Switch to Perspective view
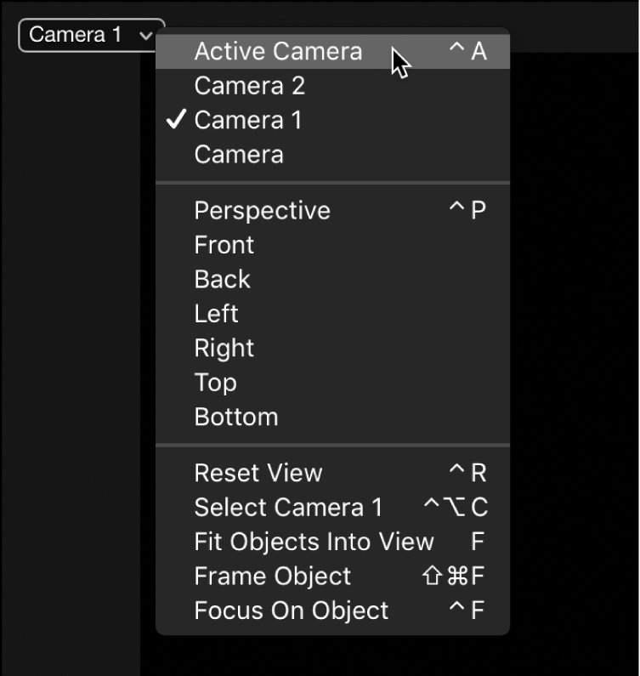The width and height of the screenshot is (640, 676). coord(262,211)
